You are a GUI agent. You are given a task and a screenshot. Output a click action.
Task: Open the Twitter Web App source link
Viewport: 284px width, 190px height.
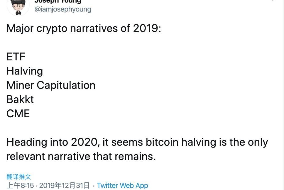coord(122,186)
